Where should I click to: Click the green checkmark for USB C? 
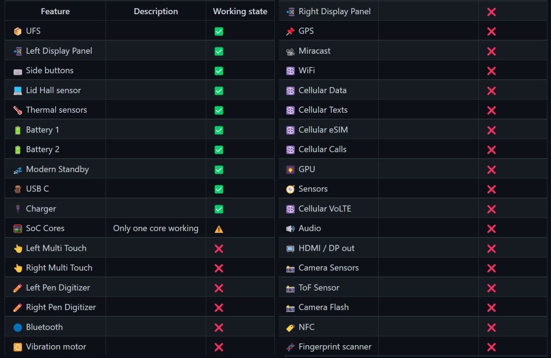click(219, 189)
